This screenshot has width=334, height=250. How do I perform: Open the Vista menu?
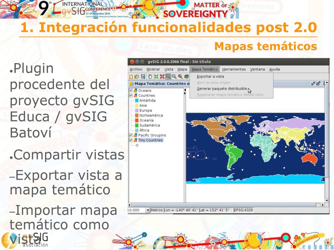[x=169, y=69]
